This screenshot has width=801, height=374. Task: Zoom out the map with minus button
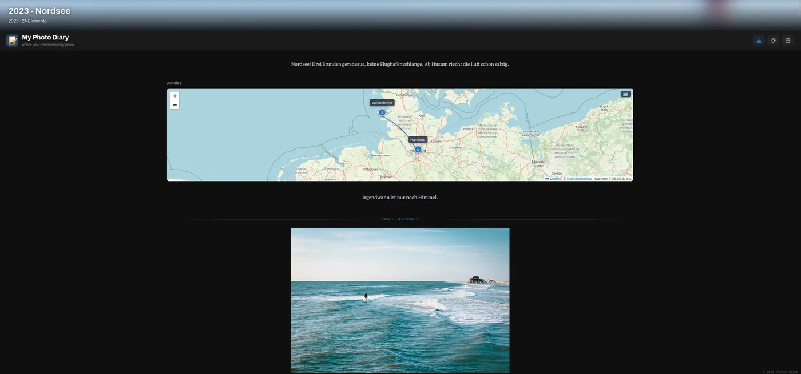coord(175,105)
